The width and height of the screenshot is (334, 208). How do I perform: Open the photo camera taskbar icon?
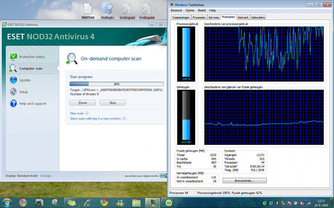click(x=39, y=203)
